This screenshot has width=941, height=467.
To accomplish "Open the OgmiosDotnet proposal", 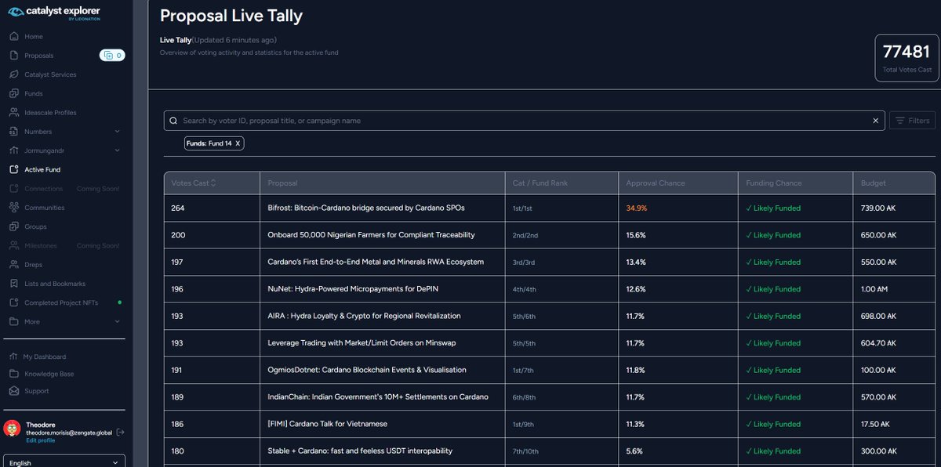I will pyautogui.click(x=367, y=370).
